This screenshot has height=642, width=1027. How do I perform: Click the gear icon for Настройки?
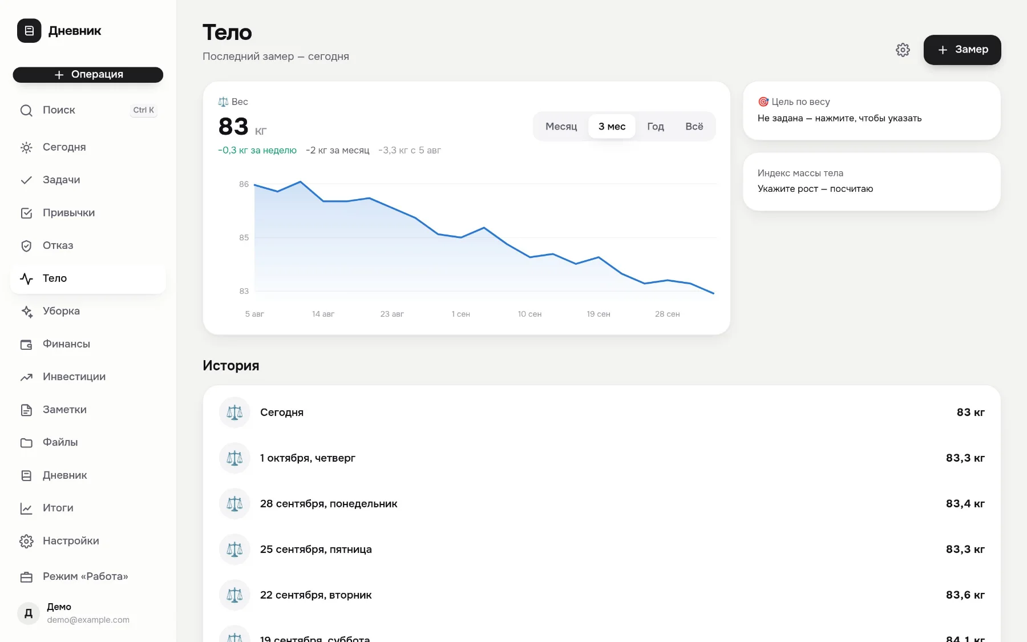click(26, 541)
